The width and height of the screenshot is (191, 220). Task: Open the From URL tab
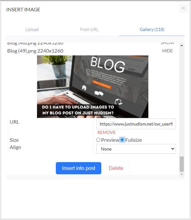pos(89,29)
